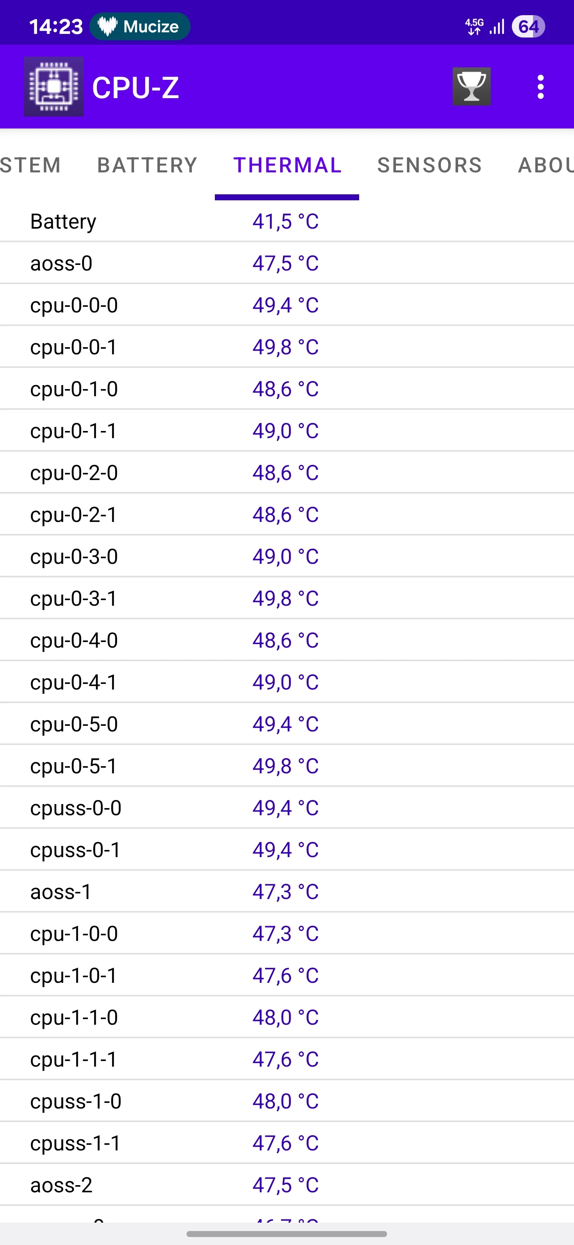
Task: Go to the partially visible System tab
Action: click(30, 165)
